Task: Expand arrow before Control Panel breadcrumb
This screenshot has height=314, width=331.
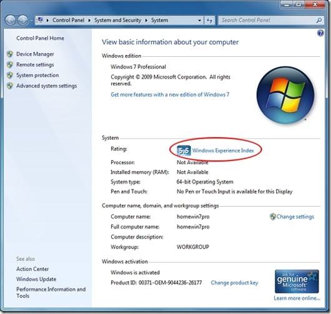Action: point(47,20)
